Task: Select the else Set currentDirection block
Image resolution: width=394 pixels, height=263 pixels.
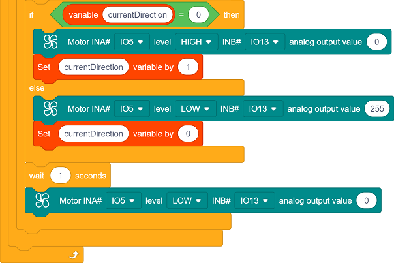Action: 44,134
